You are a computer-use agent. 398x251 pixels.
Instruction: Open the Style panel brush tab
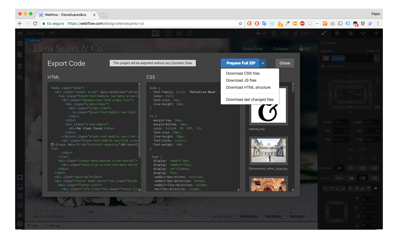324,33
